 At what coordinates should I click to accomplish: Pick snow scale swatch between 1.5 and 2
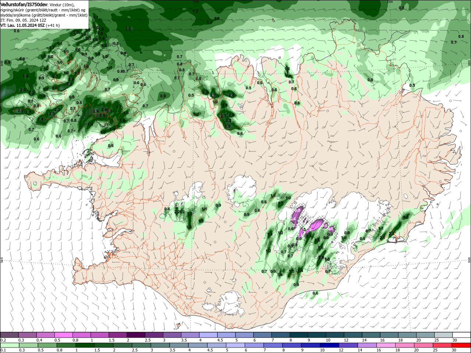pos(117,335)
